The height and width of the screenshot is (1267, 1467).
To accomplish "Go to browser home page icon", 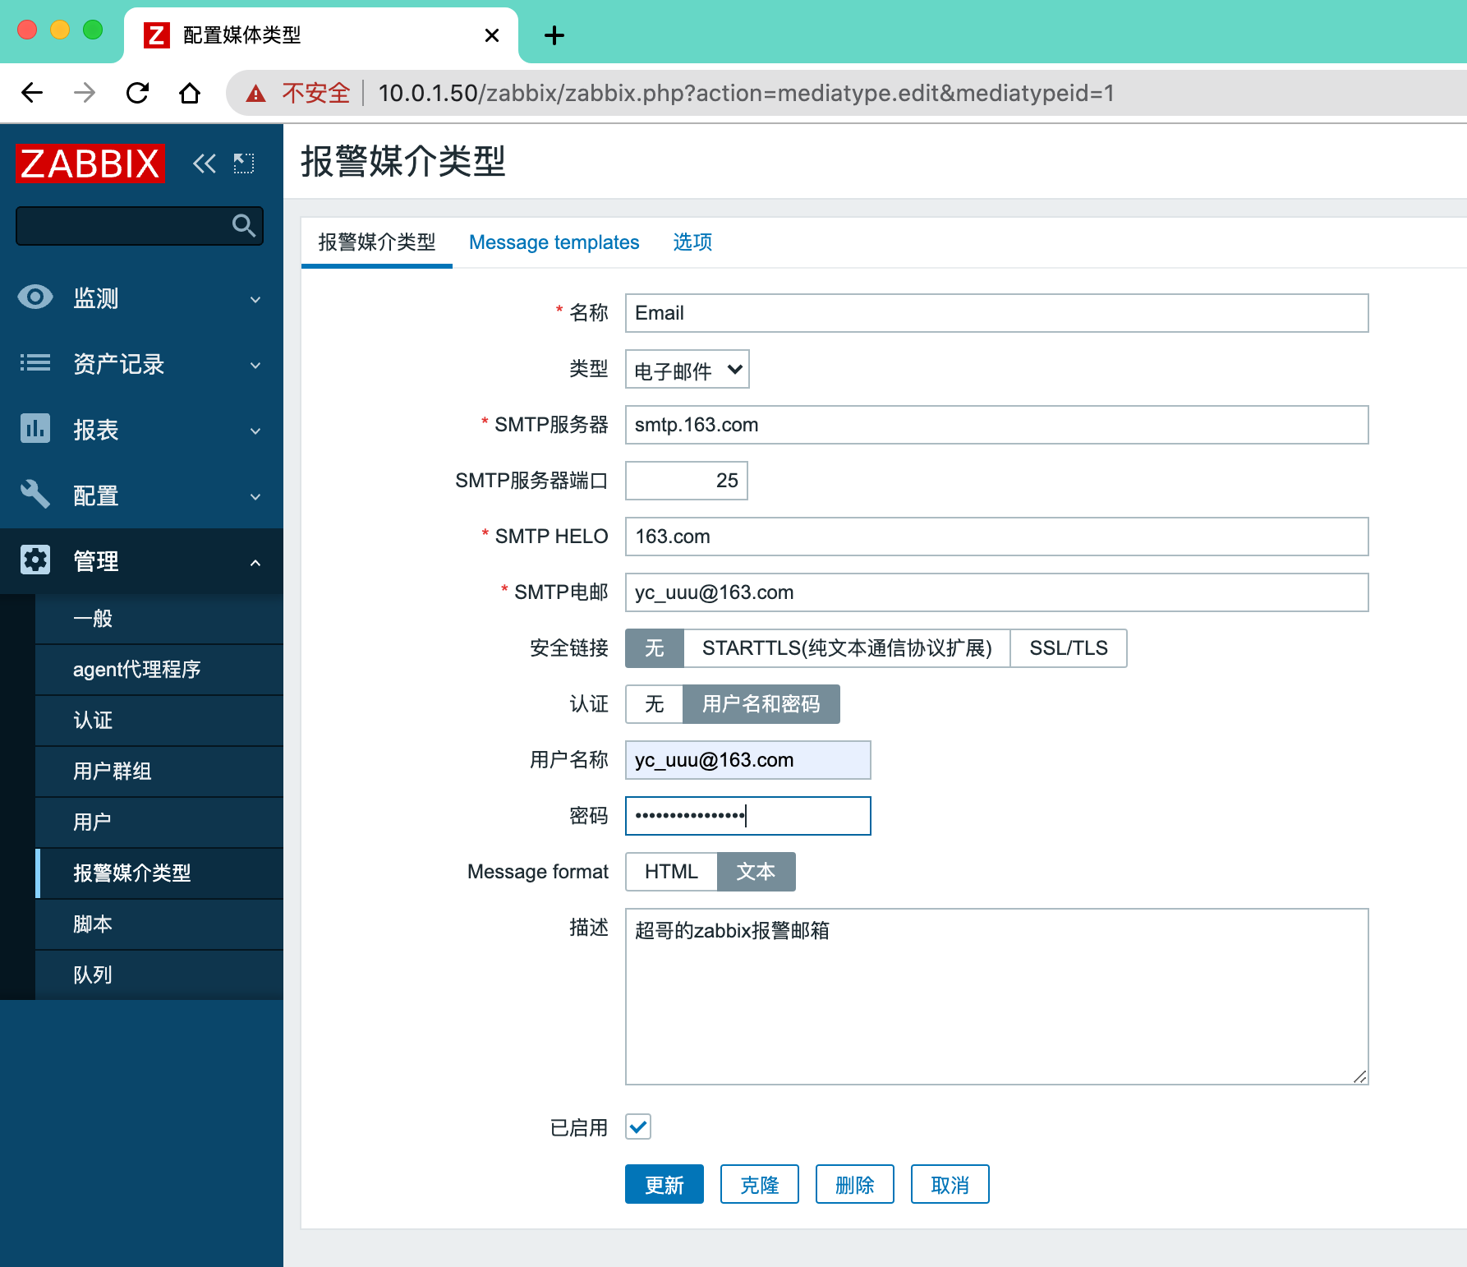I will tap(190, 93).
